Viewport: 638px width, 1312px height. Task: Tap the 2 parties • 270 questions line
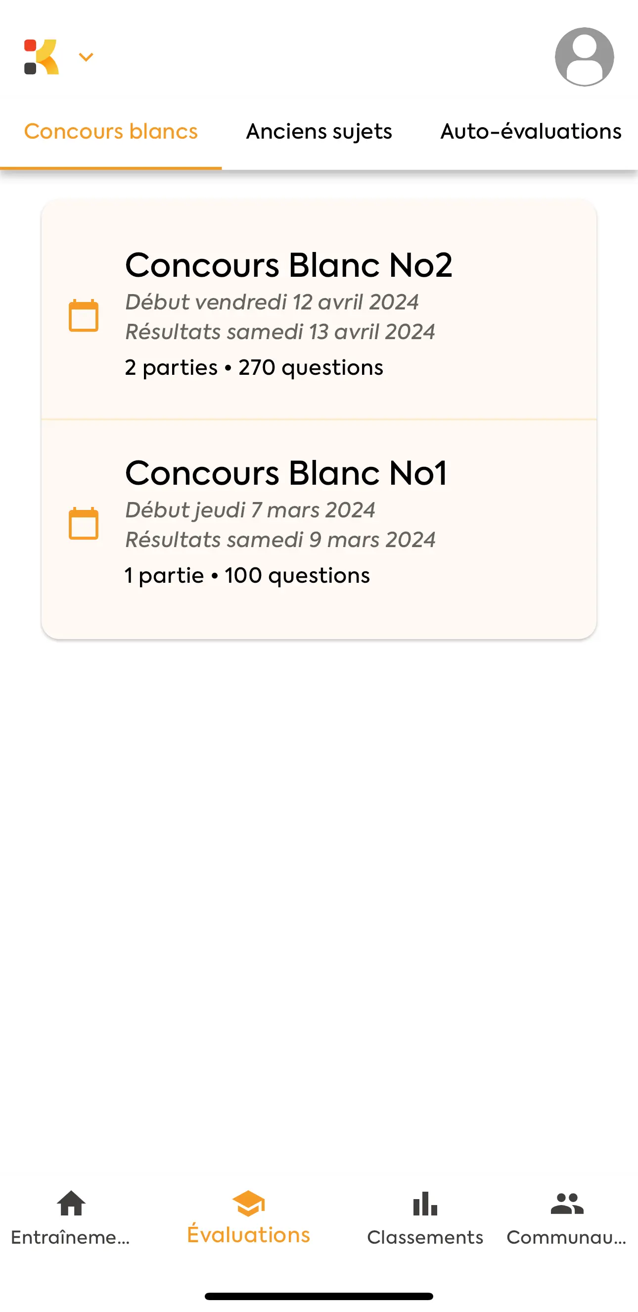coord(254,367)
